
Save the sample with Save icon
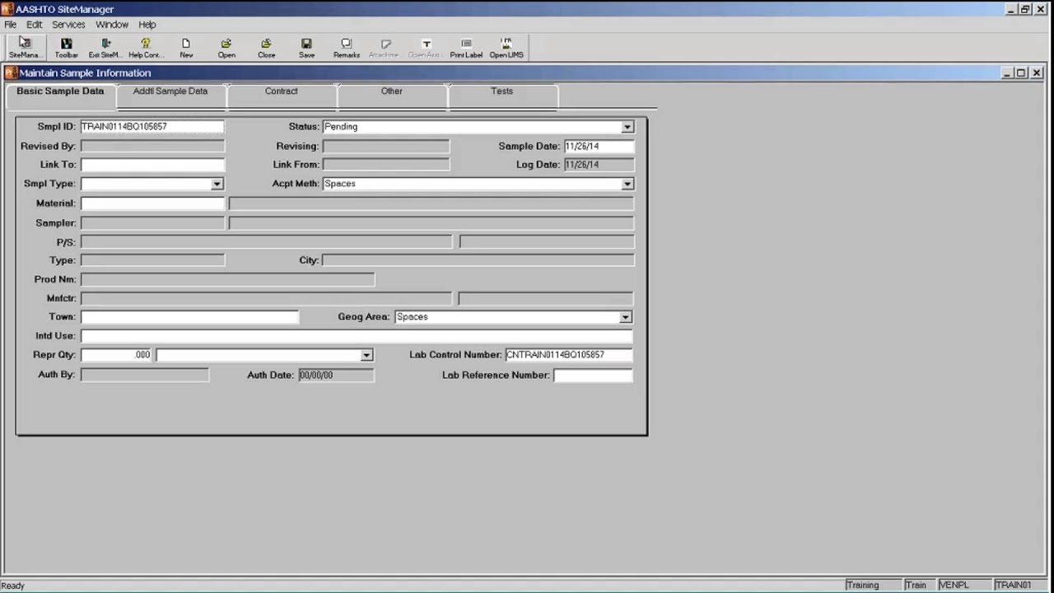tap(306, 48)
